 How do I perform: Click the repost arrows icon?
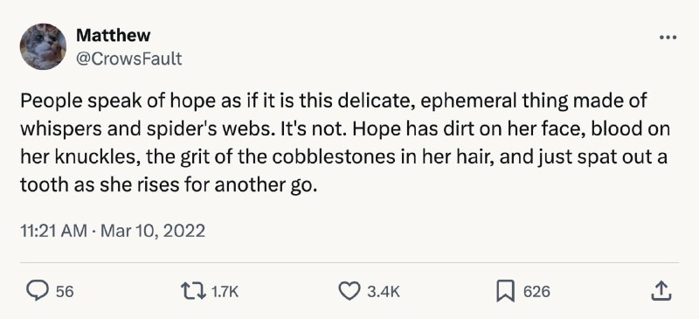pos(193,291)
